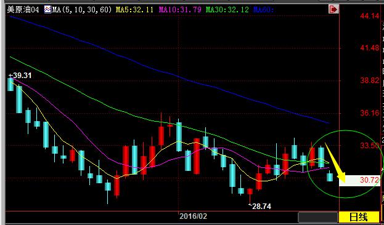Switch period using the yellow 日线 button

coord(359,217)
